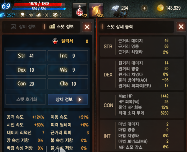Screen dimensions: 187x152
Task: Select the Str 41 stat box
Action: 26,56
